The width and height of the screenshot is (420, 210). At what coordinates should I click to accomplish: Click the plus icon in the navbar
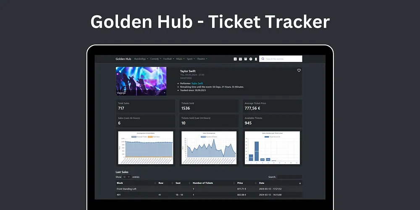[235, 59]
